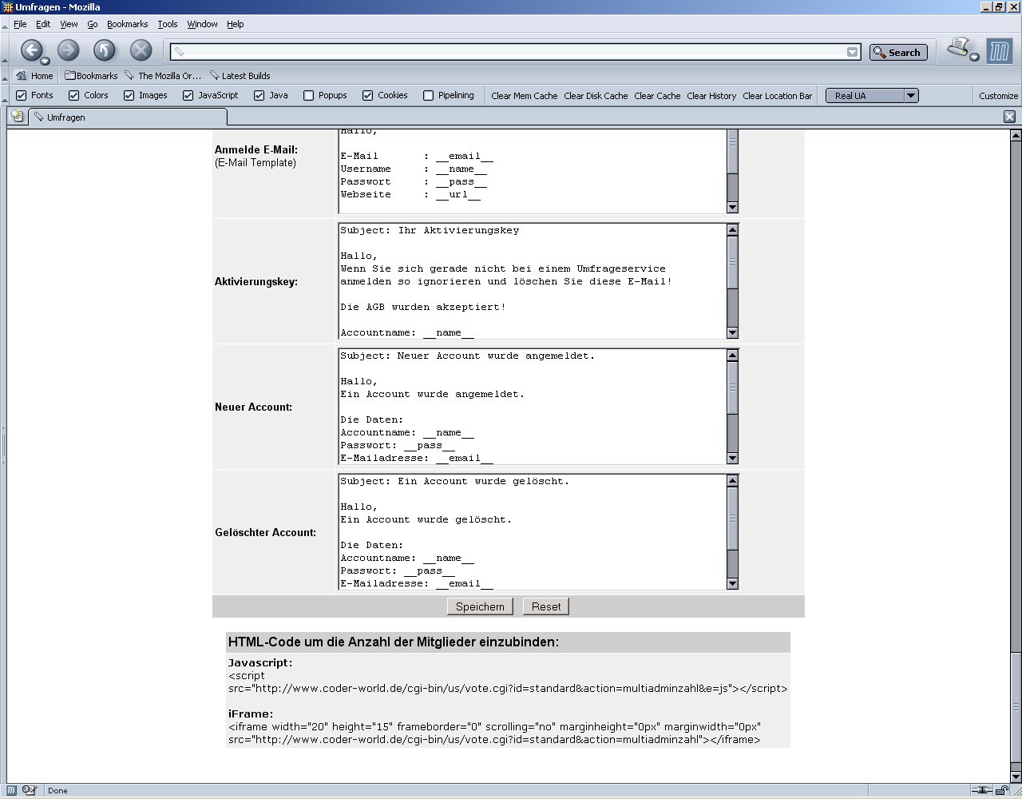Image resolution: width=1022 pixels, height=799 pixels.
Task: Open the Back button history dropdown arrow
Action: pyautogui.click(x=46, y=61)
